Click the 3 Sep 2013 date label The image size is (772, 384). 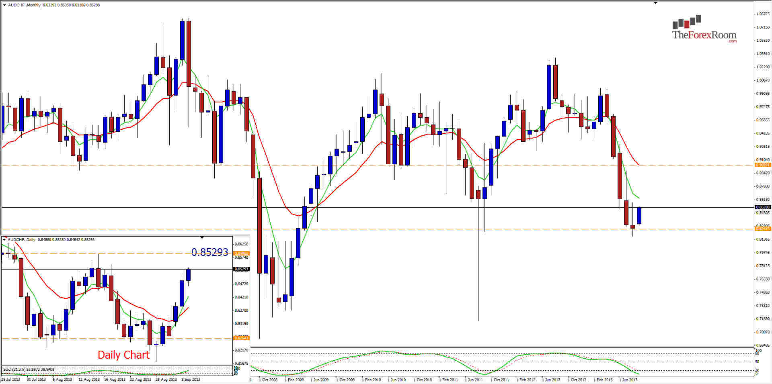(191, 380)
